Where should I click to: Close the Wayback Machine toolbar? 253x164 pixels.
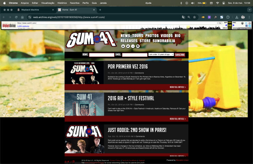pos(250,23)
